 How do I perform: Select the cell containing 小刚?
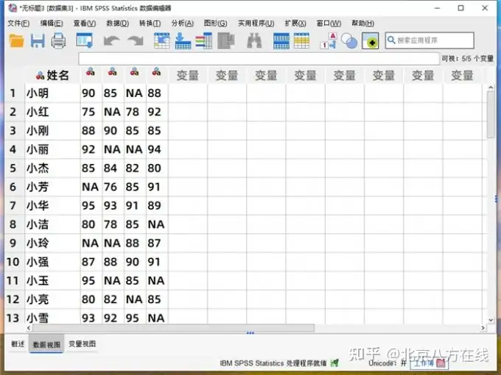(53, 130)
